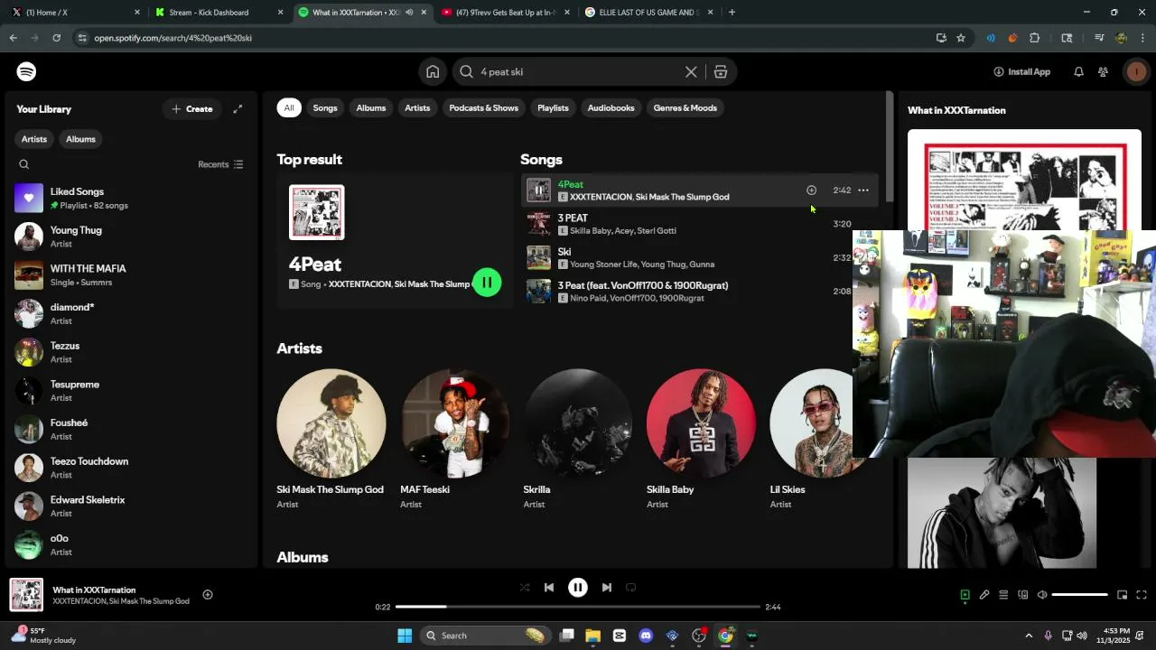
Task: Open the Browse icon next to search
Action: pos(721,71)
